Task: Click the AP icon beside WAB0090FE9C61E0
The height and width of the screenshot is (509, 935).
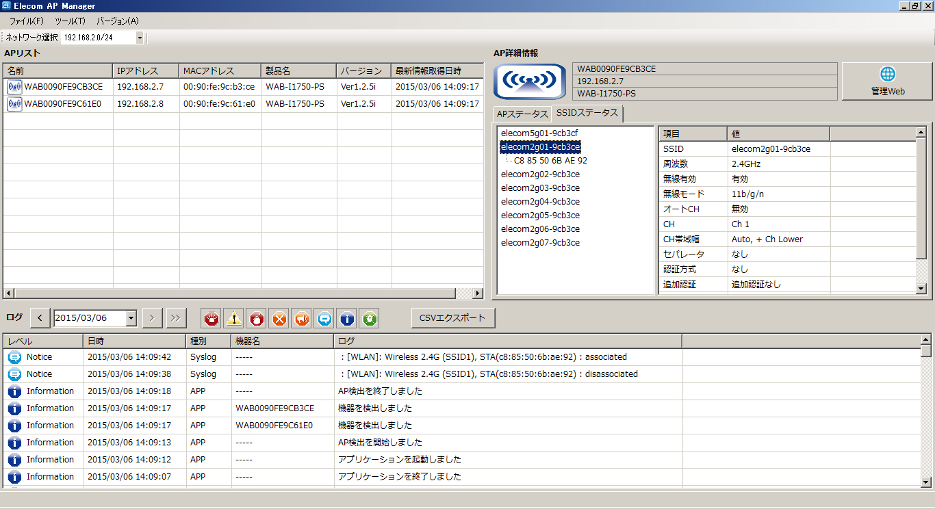Action: [x=14, y=104]
